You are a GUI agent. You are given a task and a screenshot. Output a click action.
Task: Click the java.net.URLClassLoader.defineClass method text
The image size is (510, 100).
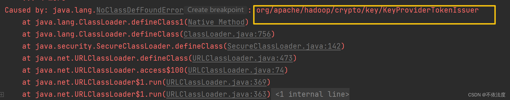point(112,58)
